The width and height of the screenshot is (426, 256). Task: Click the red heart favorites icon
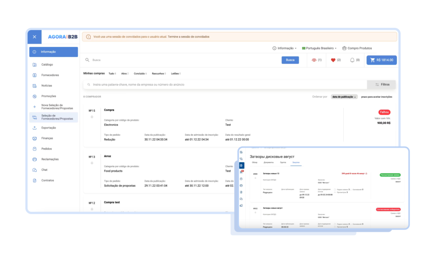pyautogui.click(x=333, y=60)
